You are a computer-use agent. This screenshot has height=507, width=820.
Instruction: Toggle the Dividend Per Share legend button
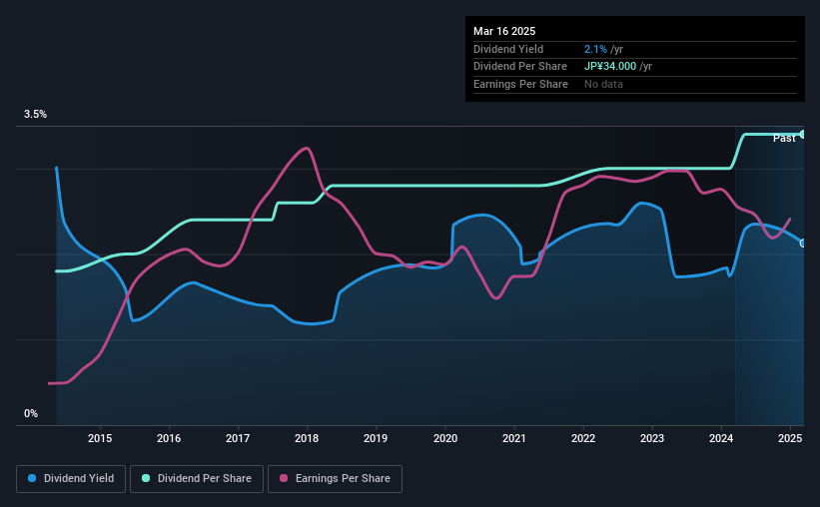point(197,479)
